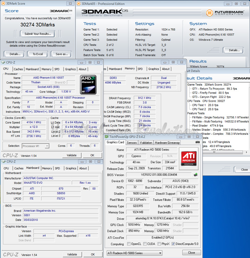Select the Memory tab in upper CPU-Z
Image resolution: width=250 pixels, height=258 pixels.
click(x=47, y=69)
